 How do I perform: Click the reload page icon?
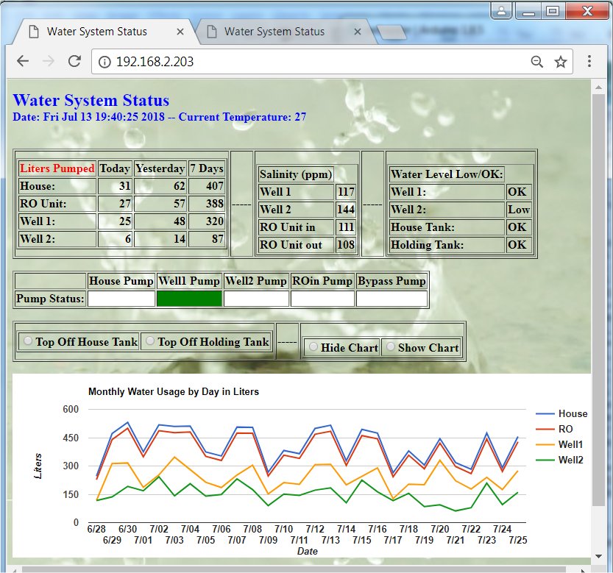(74, 62)
